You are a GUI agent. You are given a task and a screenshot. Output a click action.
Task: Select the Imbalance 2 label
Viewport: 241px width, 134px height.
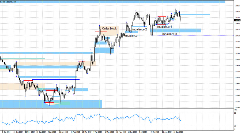(139, 29)
